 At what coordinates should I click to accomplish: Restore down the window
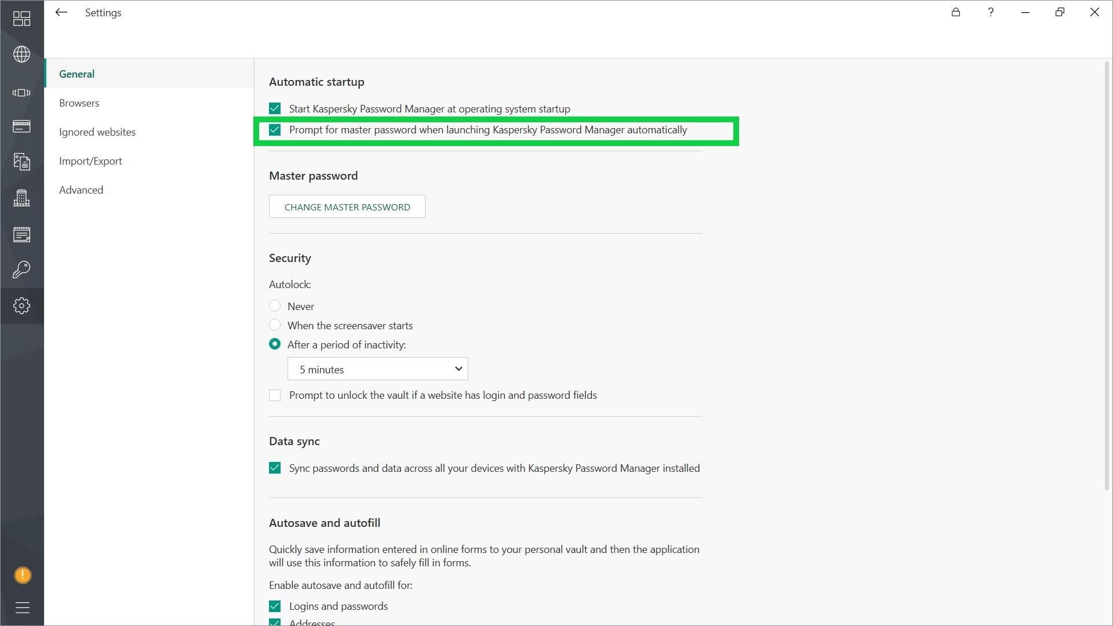(1060, 12)
